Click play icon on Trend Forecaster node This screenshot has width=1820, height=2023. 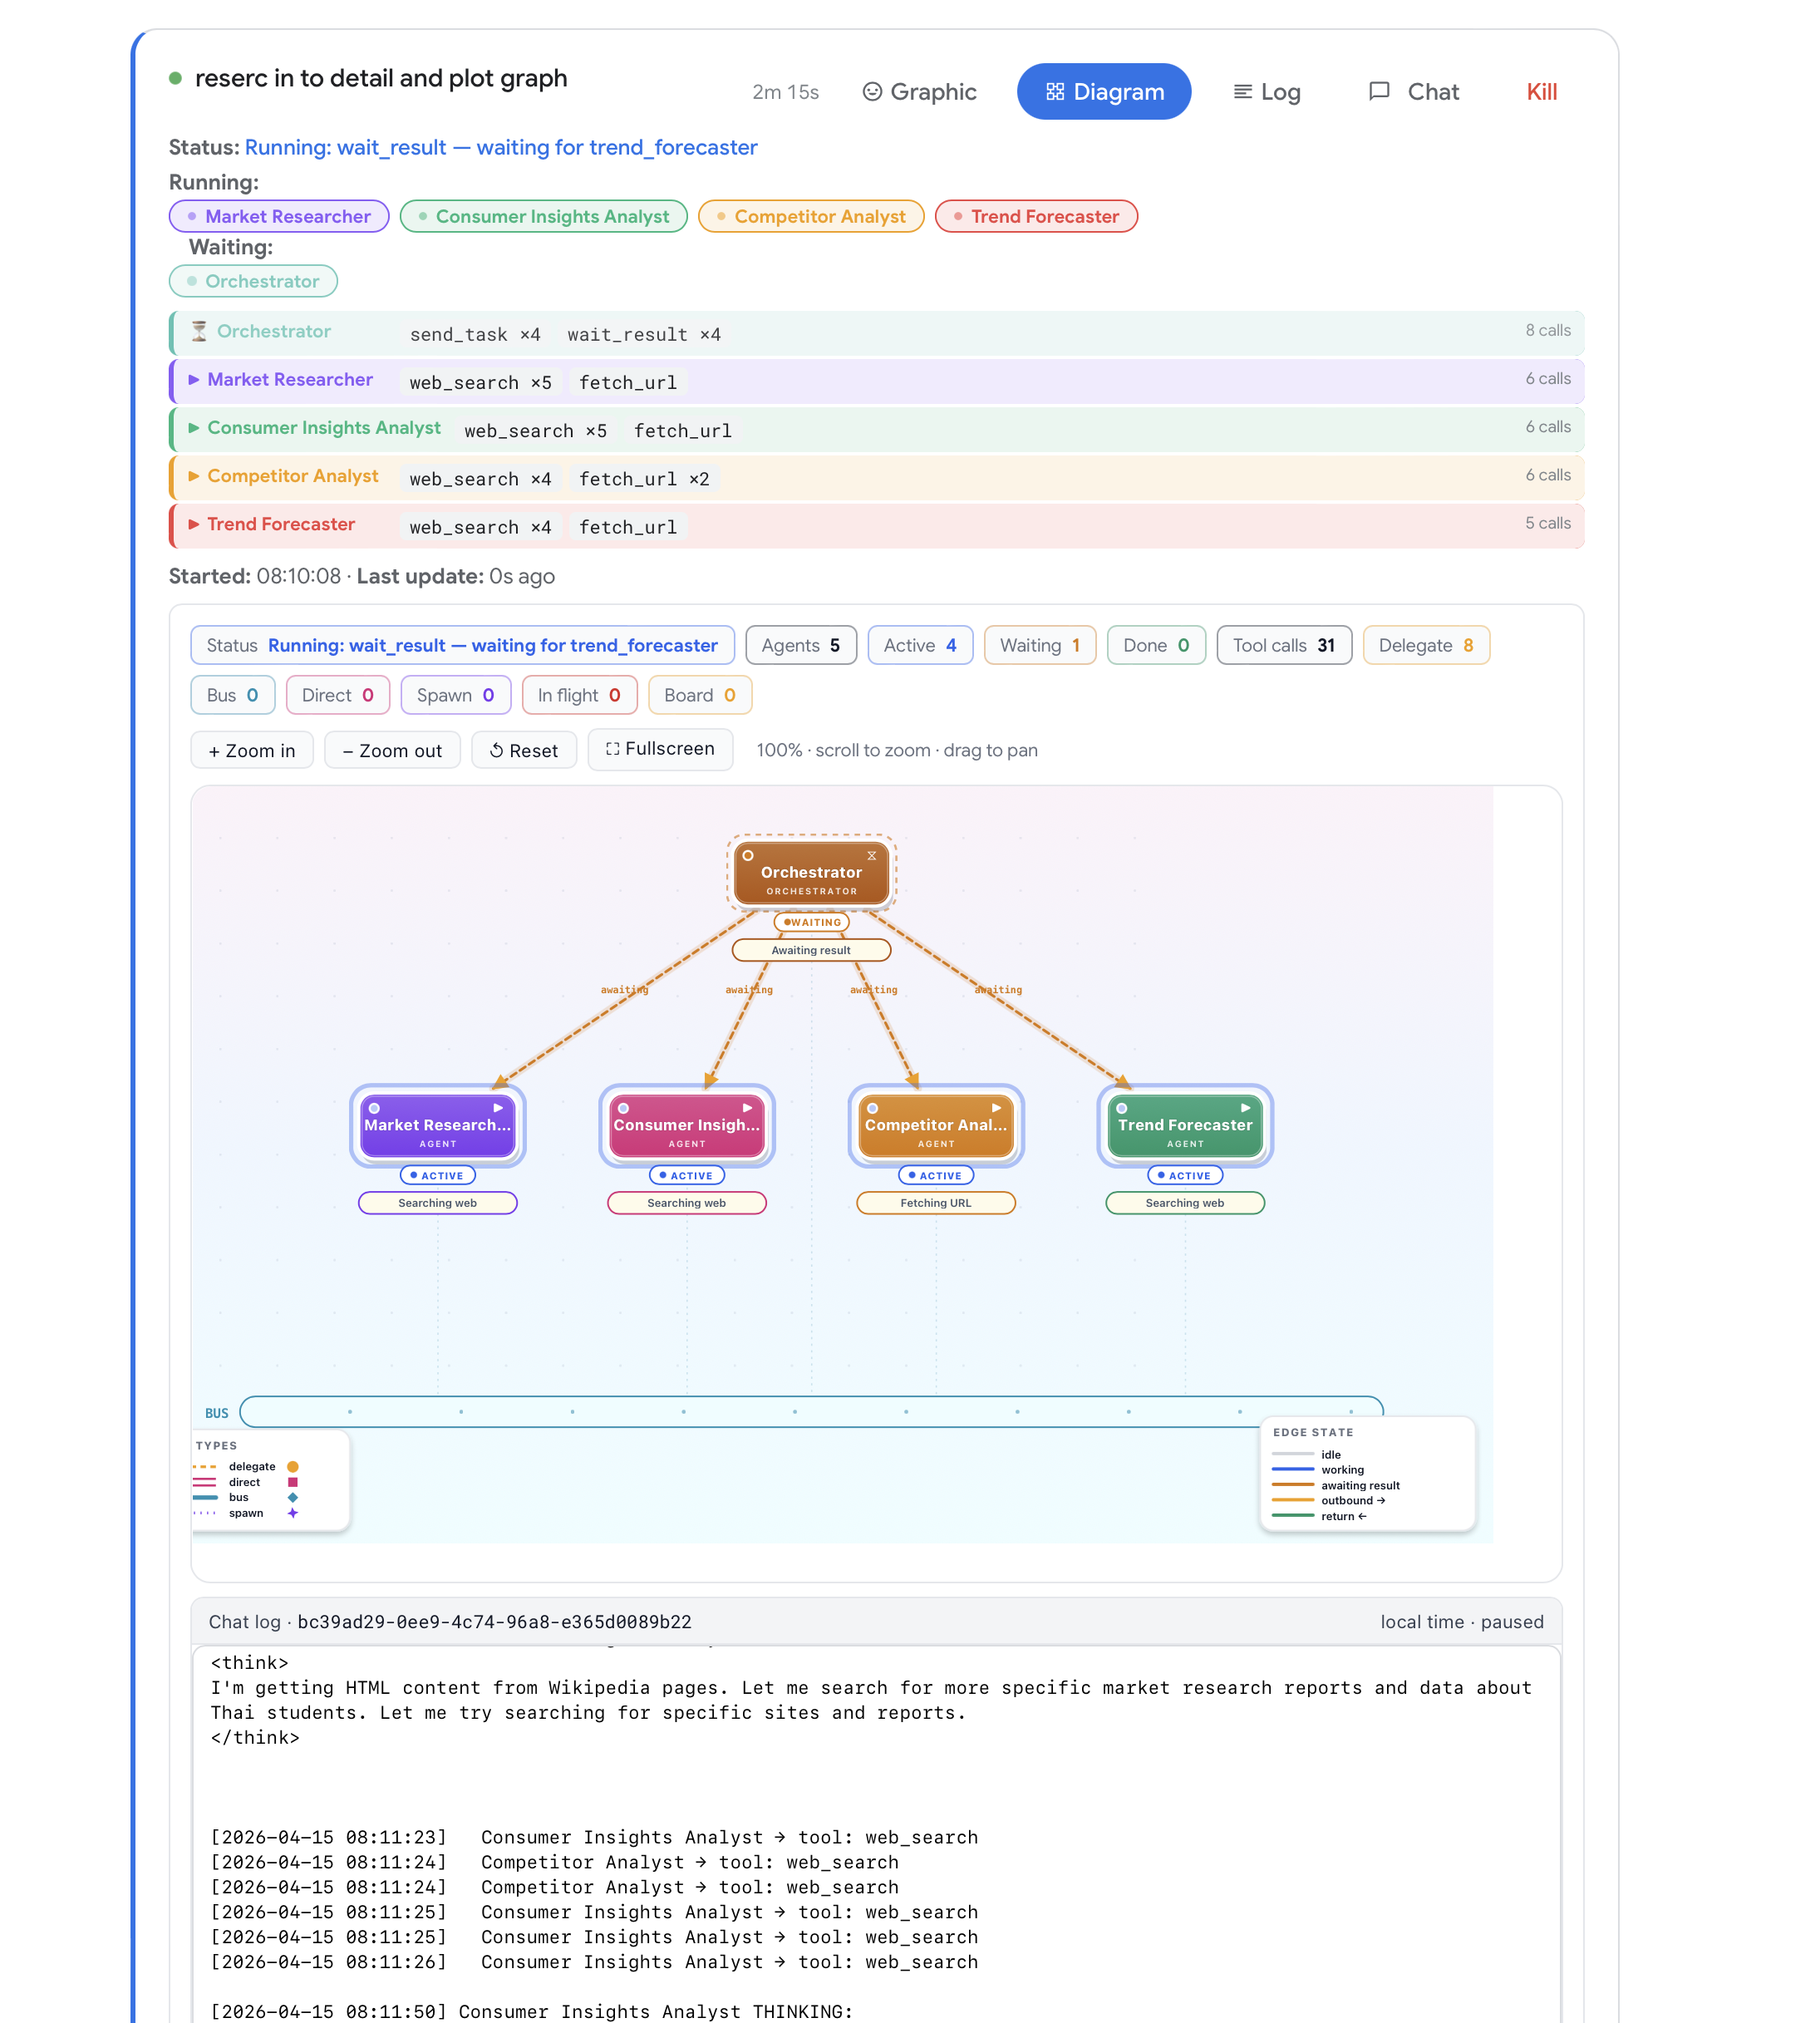(1245, 1108)
